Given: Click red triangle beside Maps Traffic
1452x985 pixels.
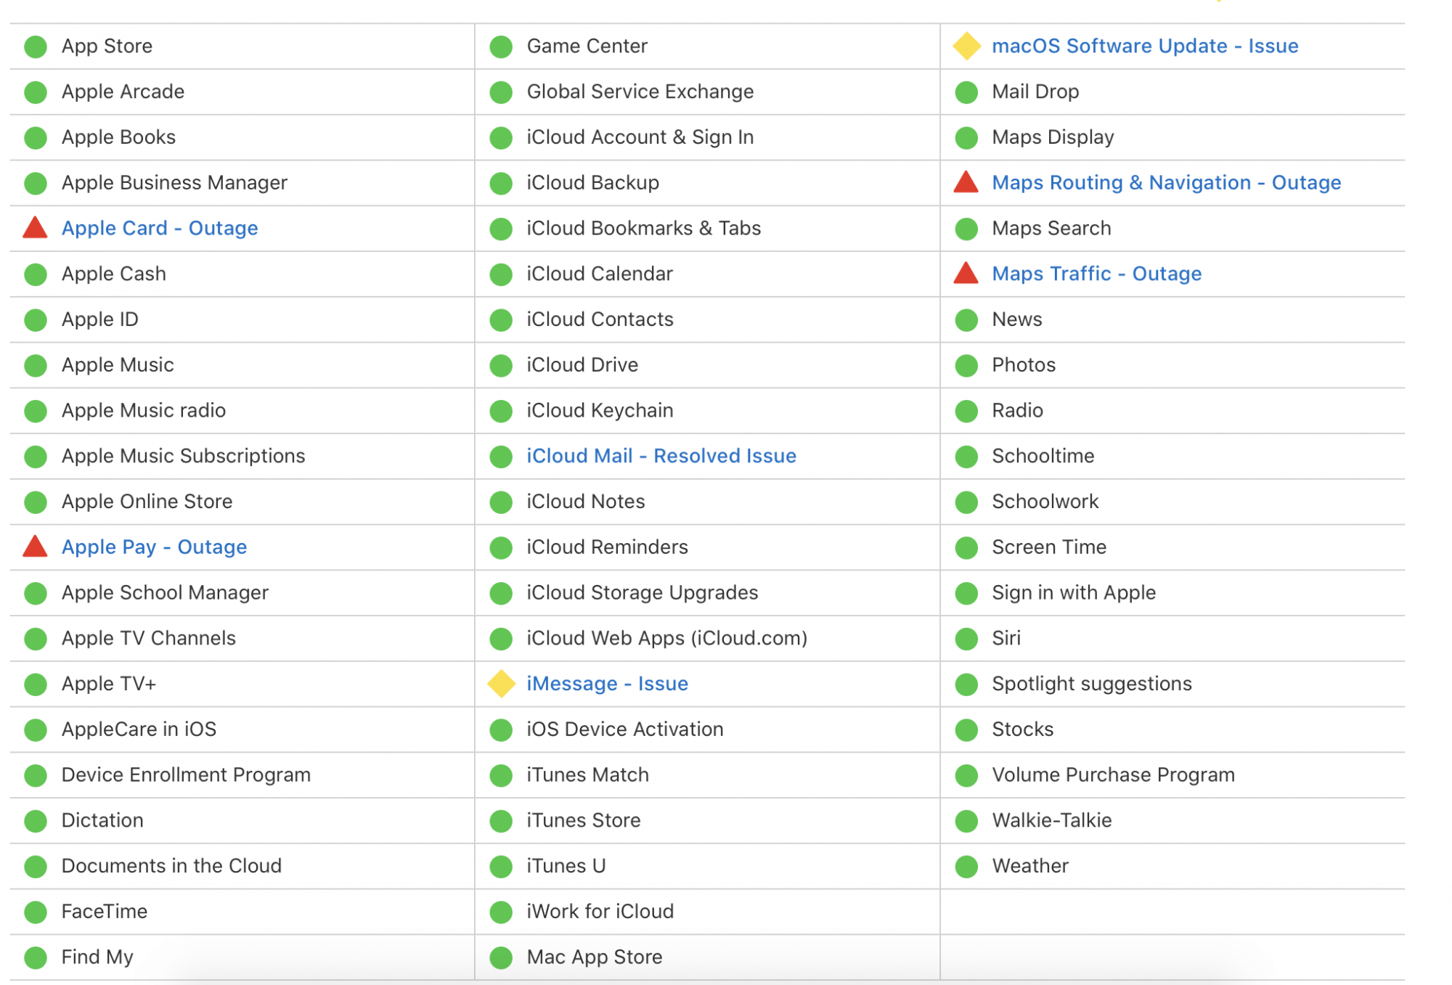Looking at the screenshot, I should pos(966,274).
